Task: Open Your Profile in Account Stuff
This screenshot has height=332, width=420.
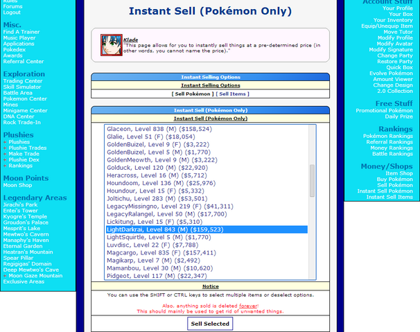Action: pyautogui.click(x=398, y=8)
